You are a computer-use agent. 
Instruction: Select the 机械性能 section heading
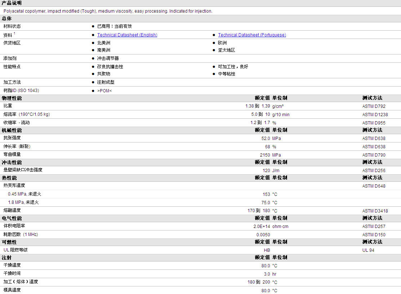12,130
